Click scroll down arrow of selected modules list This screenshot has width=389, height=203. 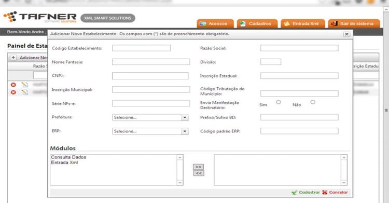pyautogui.click(x=344, y=183)
